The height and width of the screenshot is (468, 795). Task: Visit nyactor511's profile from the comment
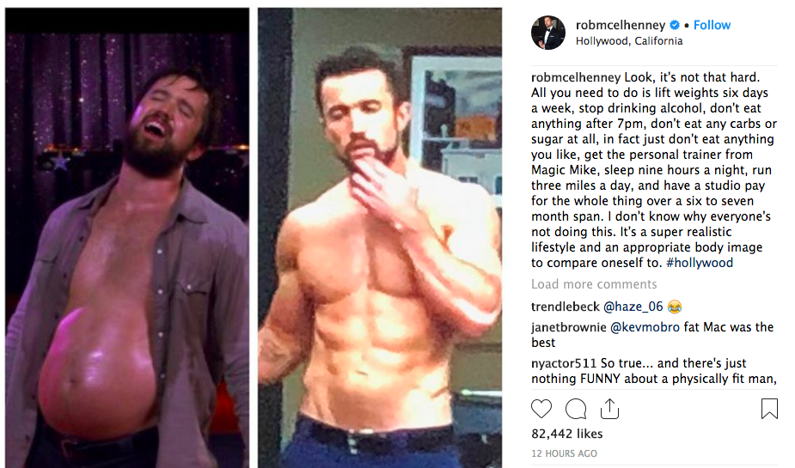coord(564,363)
